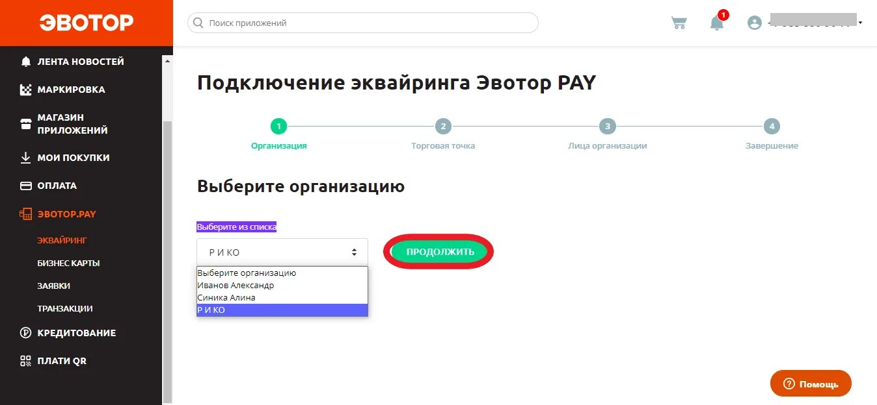877x405 pixels.
Task: Click the sidebar scrollbar up arrow
Action: coord(168,61)
